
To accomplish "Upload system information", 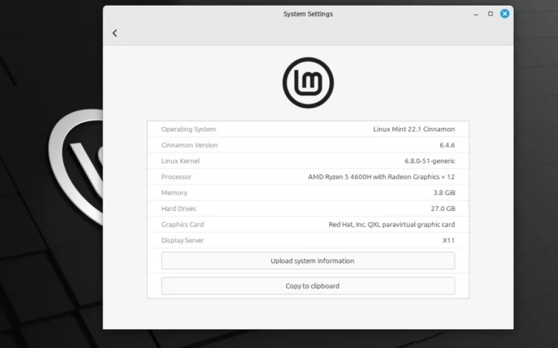I will pos(308,261).
